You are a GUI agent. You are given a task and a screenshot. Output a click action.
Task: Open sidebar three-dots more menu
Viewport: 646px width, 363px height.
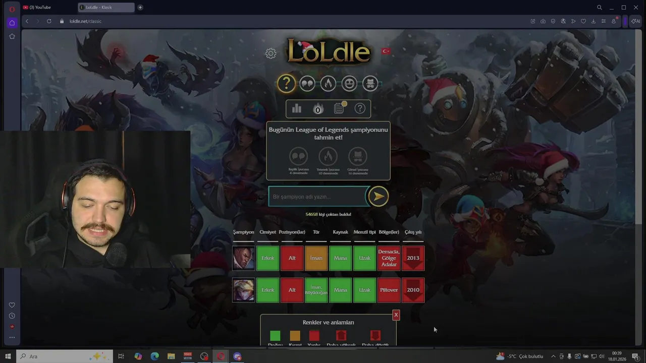pos(12,337)
